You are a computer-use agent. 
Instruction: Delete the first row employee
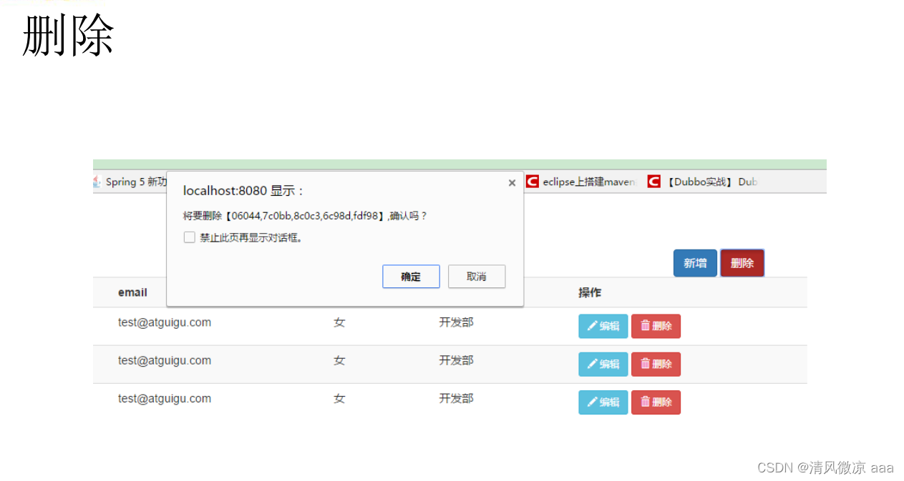tap(656, 326)
